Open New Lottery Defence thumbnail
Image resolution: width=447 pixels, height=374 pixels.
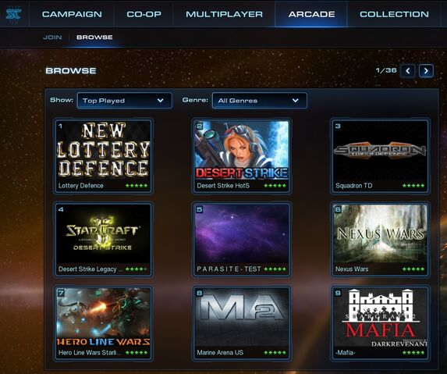(x=103, y=151)
